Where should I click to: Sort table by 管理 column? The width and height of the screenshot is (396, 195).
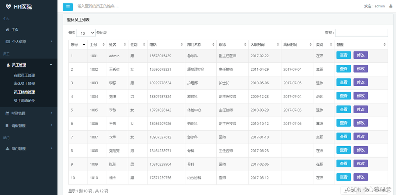(385, 44)
